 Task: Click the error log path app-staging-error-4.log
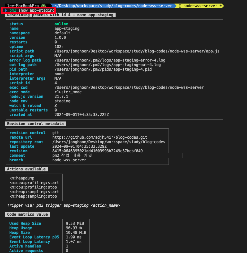(x=110, y=60)
